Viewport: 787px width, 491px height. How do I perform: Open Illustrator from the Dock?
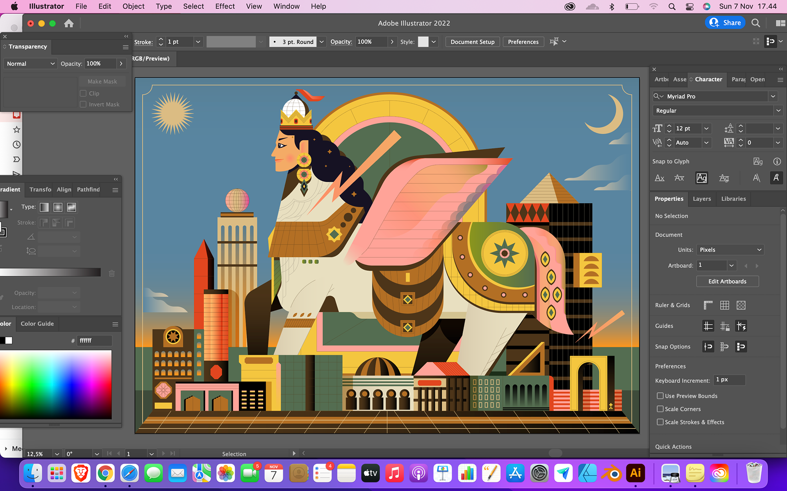(635, 473)
